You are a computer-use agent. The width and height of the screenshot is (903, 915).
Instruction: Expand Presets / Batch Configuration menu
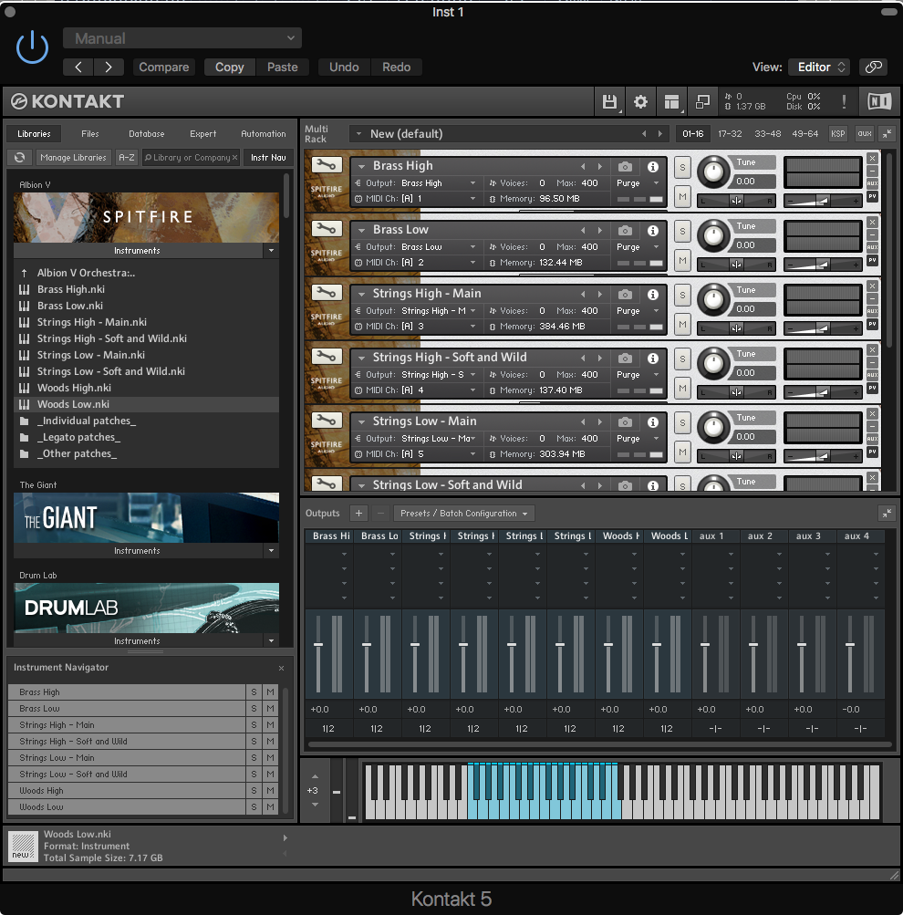463,514
